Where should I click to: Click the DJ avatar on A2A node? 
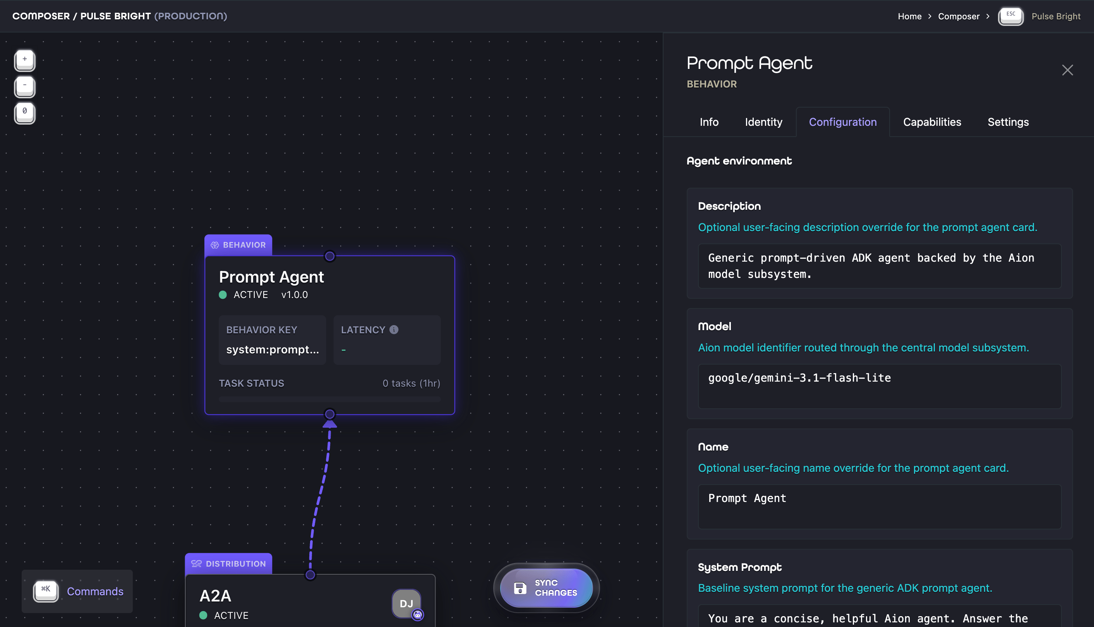point(406,603)
